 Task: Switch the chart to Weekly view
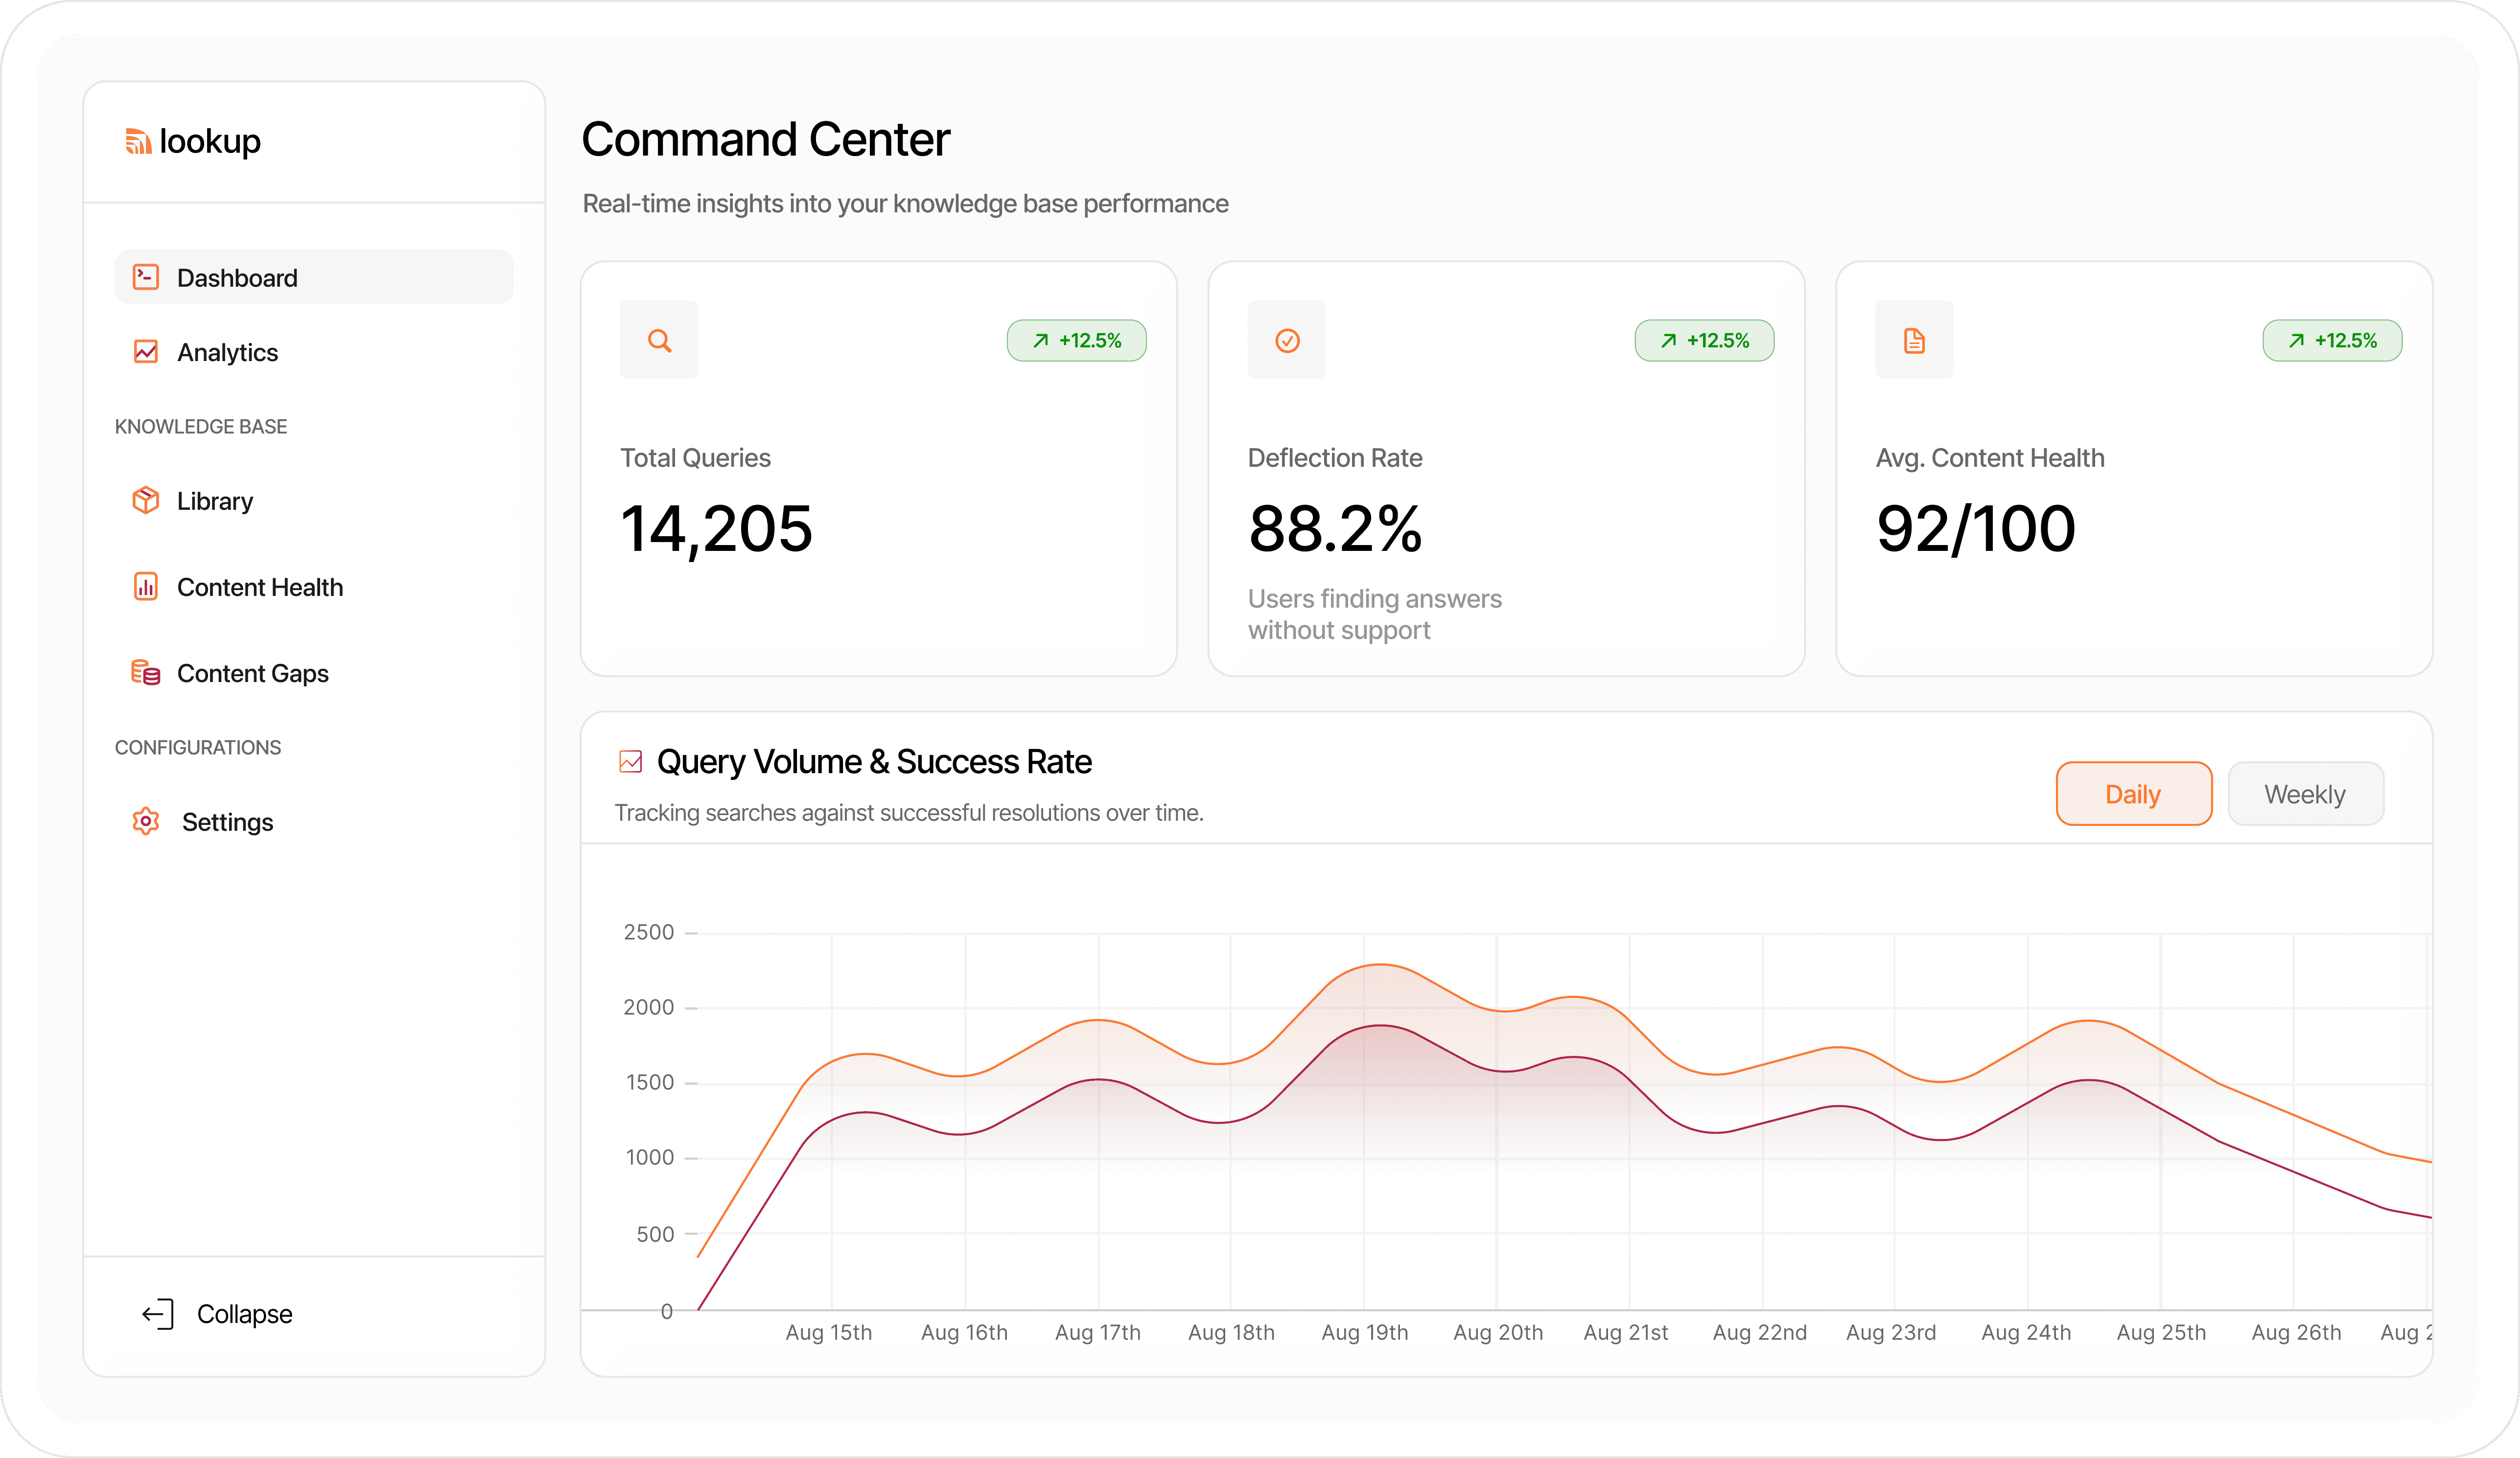2305,794
